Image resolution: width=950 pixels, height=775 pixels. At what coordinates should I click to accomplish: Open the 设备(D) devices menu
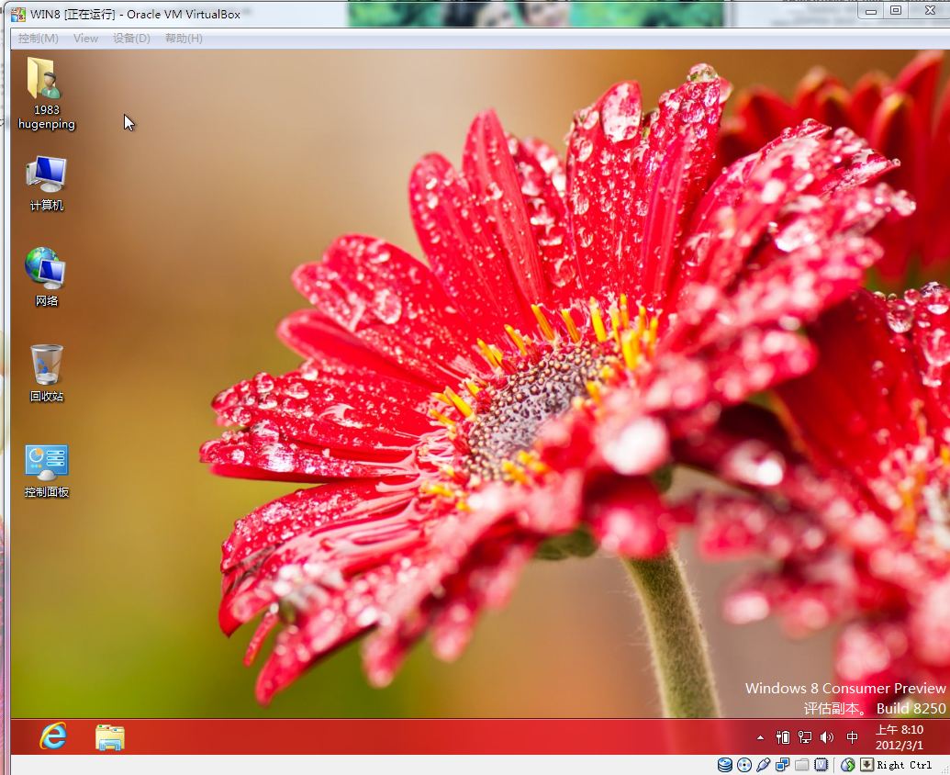pyautogui.click(x=131, y=39)
